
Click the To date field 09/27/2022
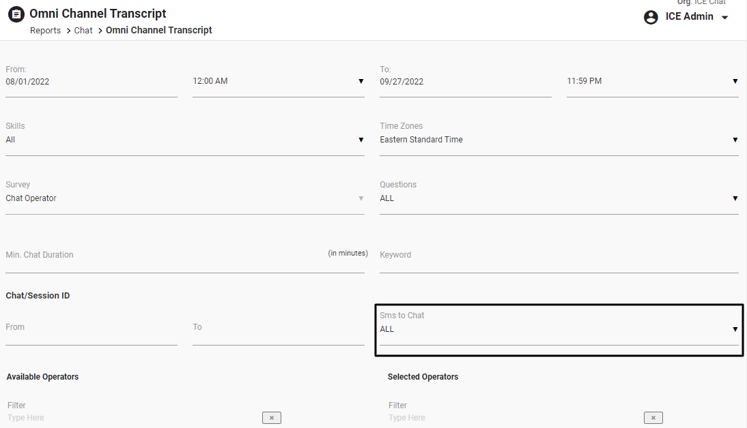[x=465, y=82]
